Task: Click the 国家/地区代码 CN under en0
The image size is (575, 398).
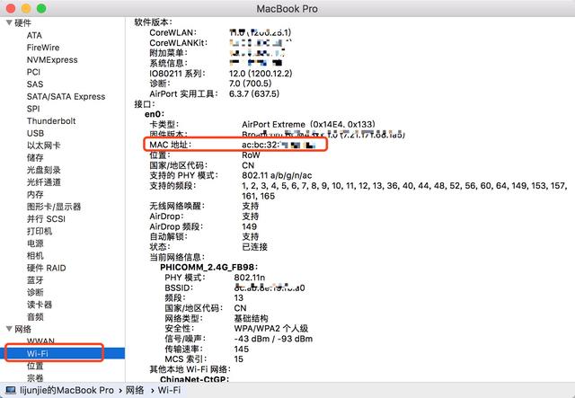Action: click(248, 165)
